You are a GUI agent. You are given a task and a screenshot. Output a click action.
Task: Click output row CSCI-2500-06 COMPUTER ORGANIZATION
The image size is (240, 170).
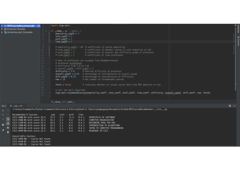(63, 120)
